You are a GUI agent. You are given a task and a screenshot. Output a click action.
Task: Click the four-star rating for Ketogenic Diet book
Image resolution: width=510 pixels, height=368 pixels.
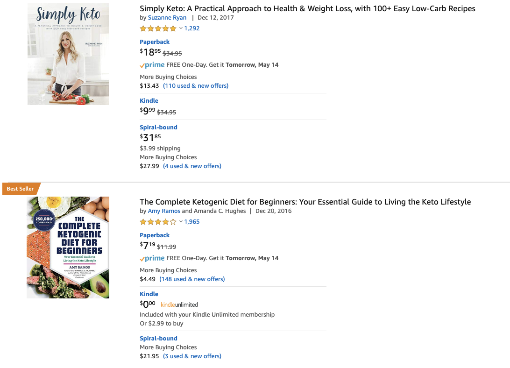[x=158, y=222]
